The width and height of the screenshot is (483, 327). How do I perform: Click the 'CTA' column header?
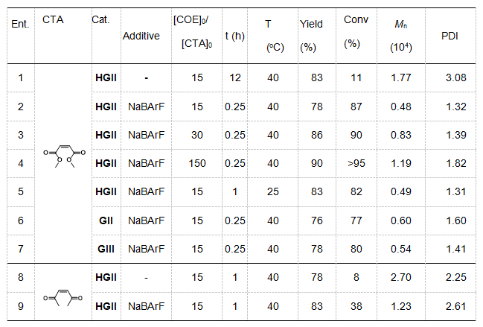tap(54, 20)
